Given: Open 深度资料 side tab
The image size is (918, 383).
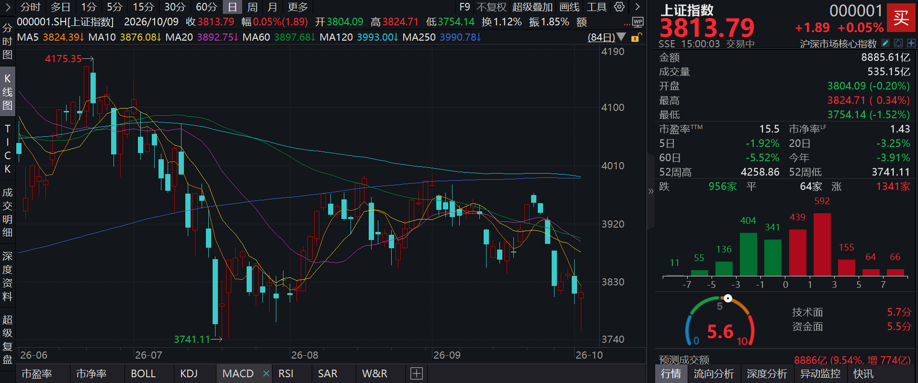Looking at the screenshot, I should click(7, 276).
